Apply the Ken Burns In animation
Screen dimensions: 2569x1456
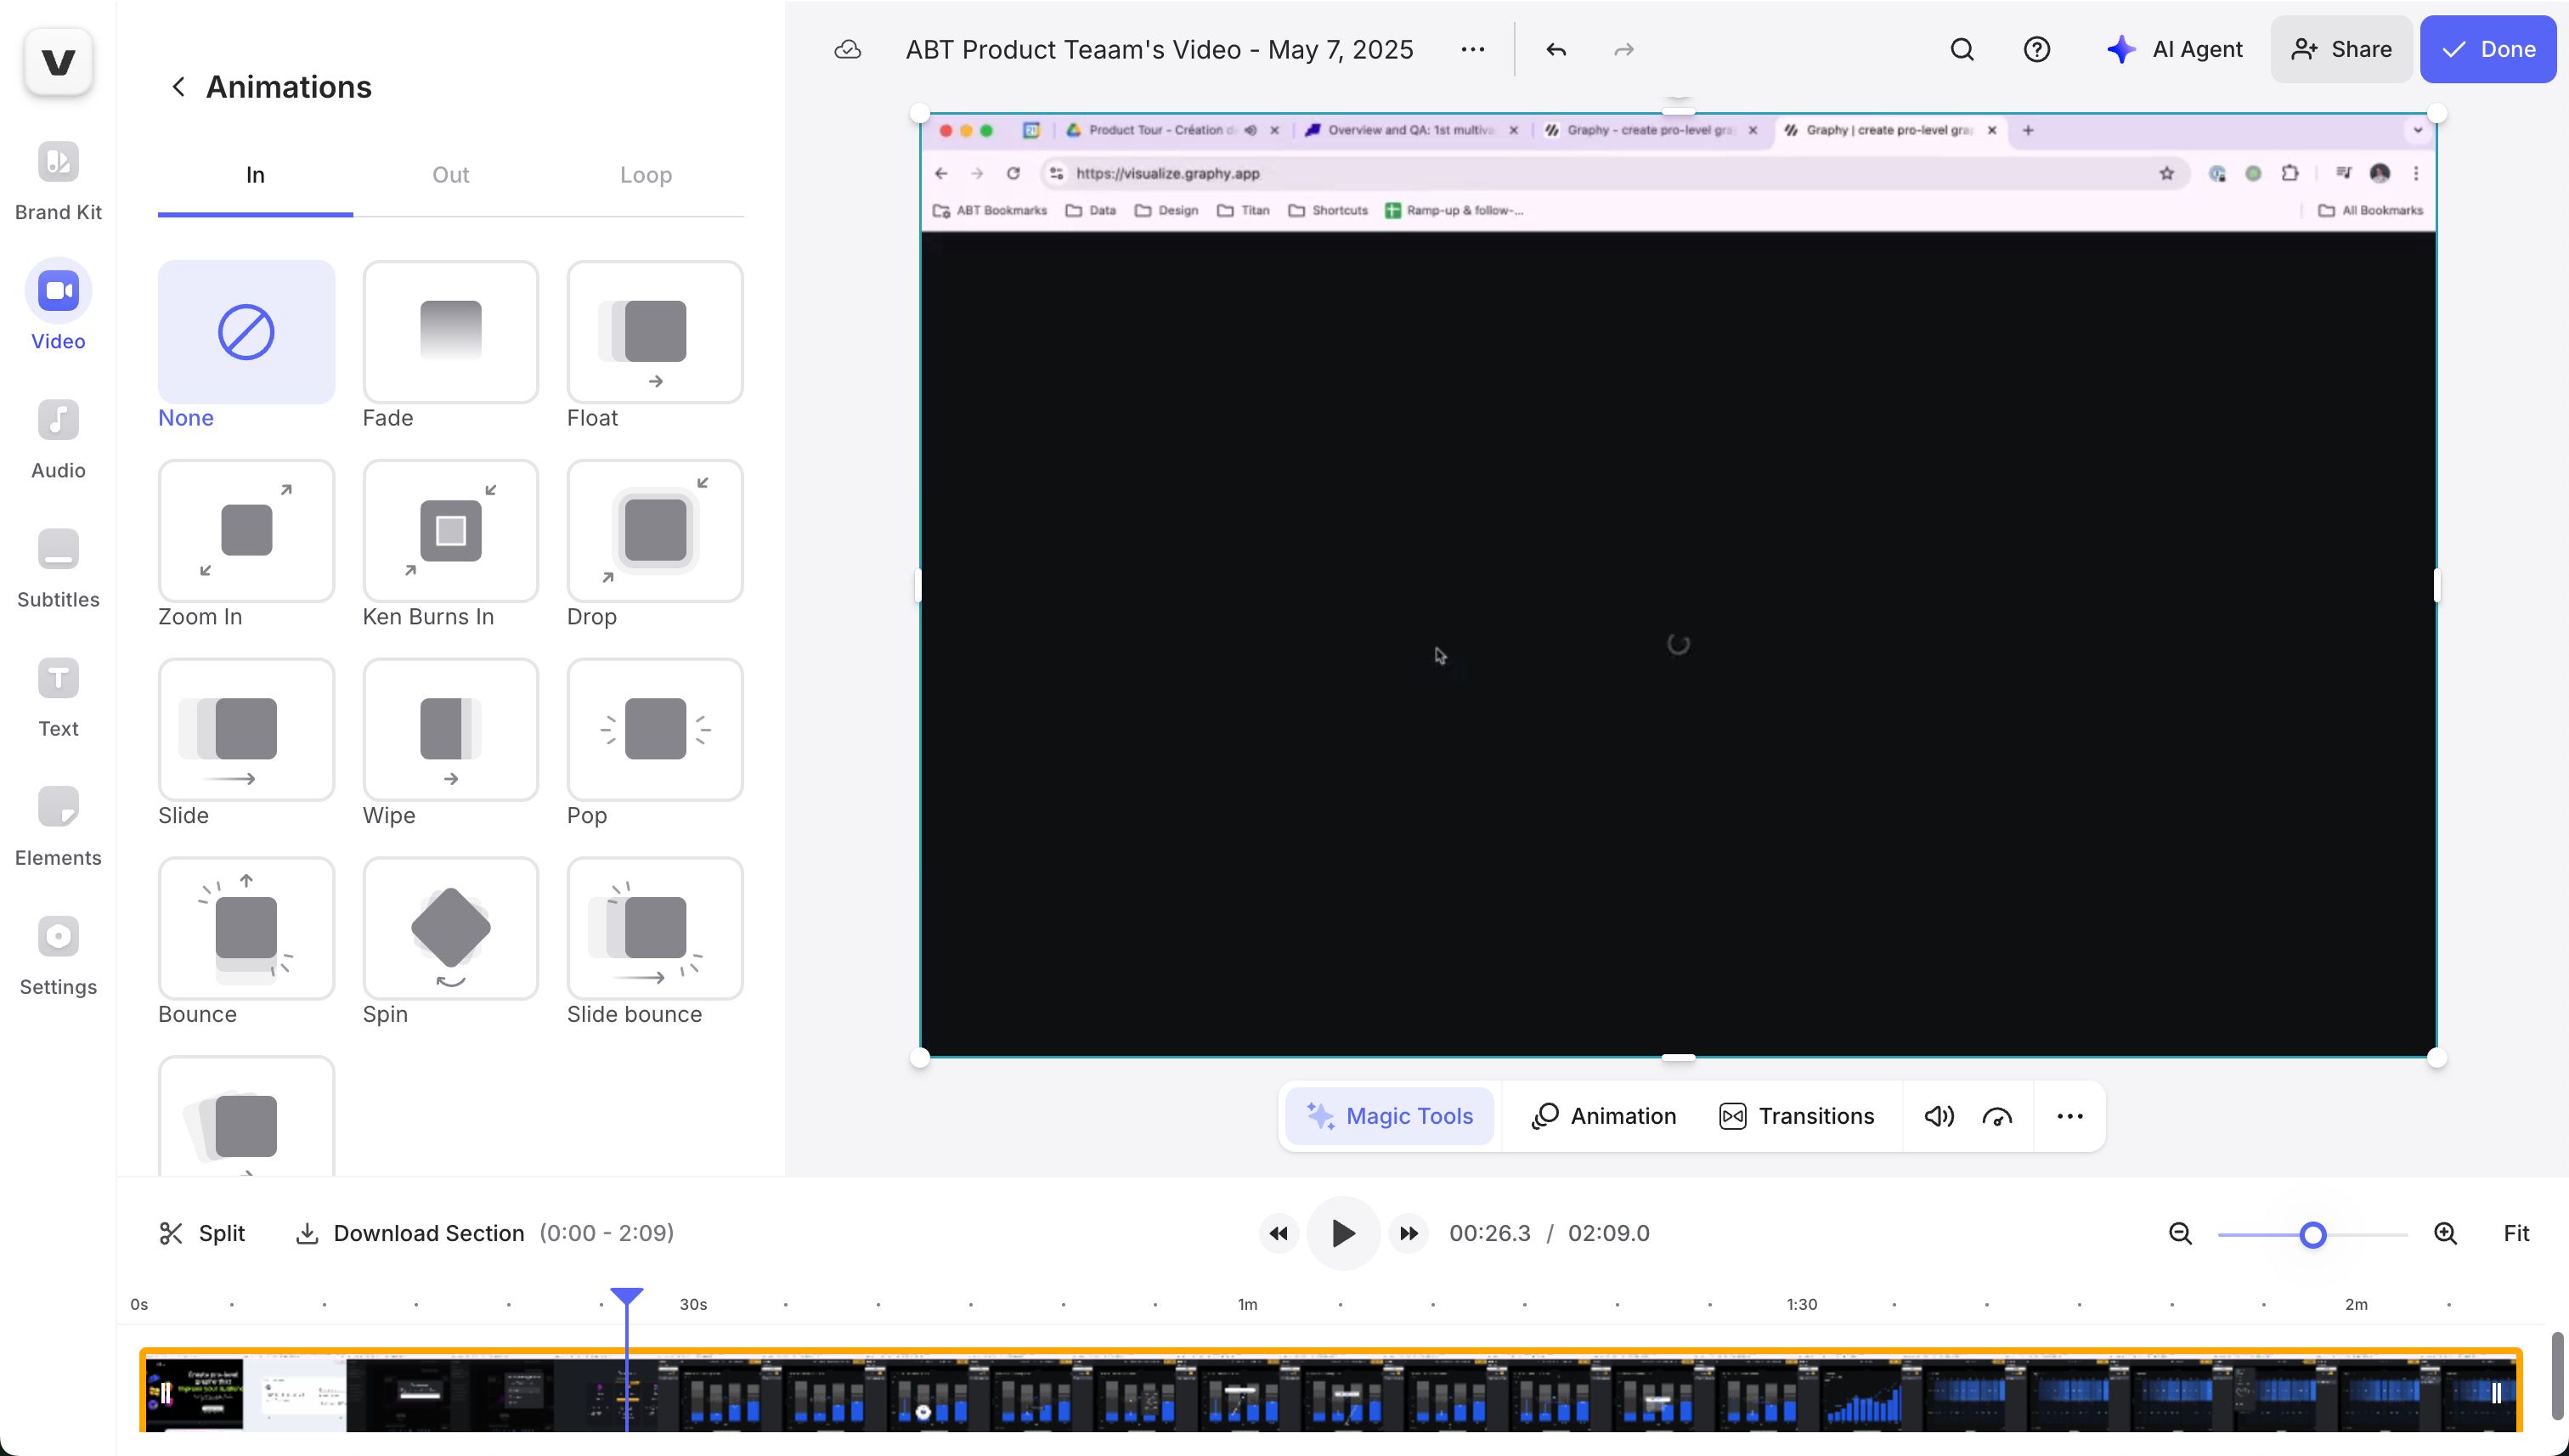450,531
